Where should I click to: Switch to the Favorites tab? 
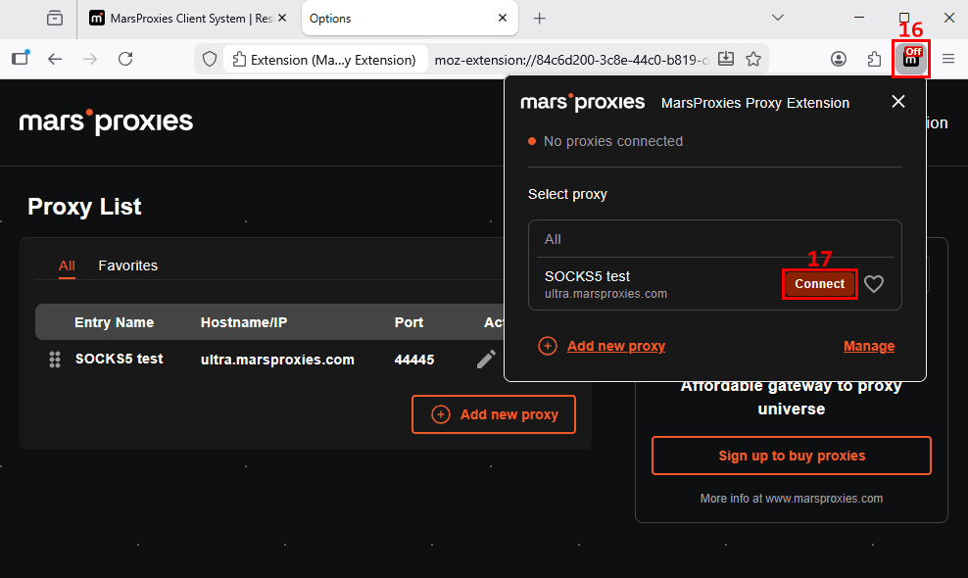(127, 265)
